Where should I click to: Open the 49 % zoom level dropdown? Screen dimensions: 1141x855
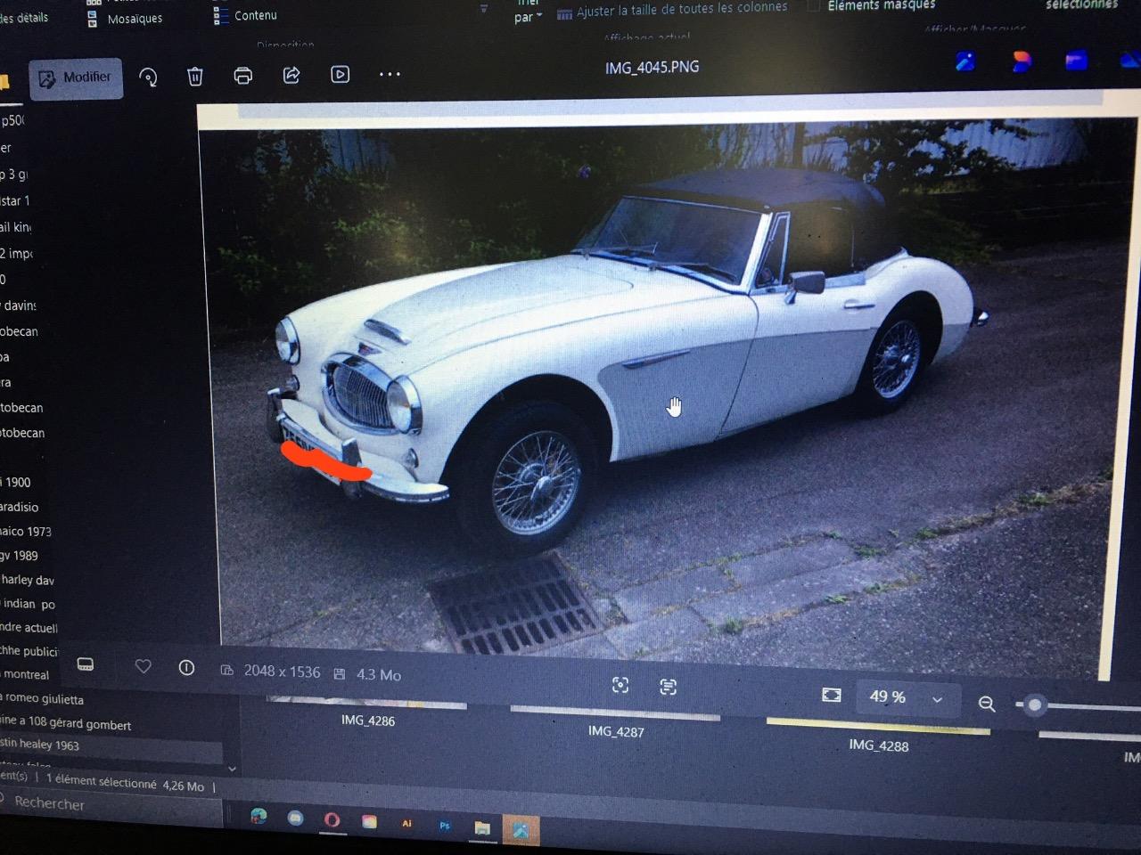pos(937,700)
